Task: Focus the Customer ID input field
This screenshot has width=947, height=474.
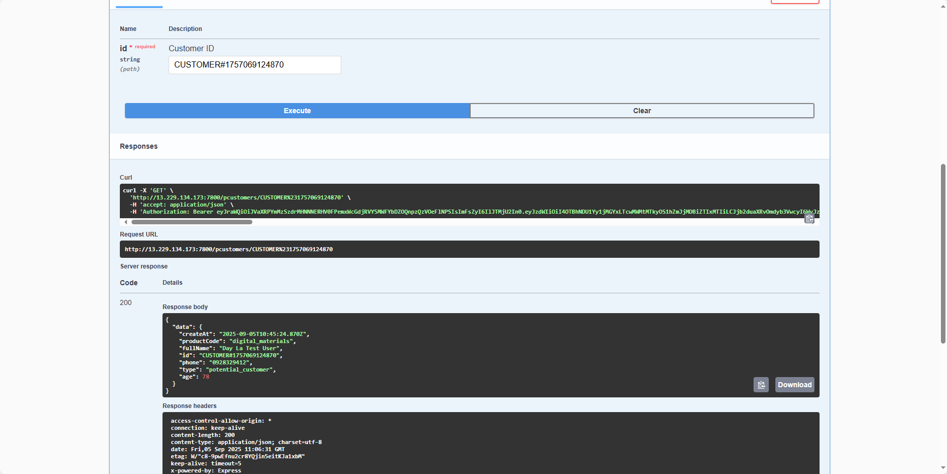Action: [254, 65]
